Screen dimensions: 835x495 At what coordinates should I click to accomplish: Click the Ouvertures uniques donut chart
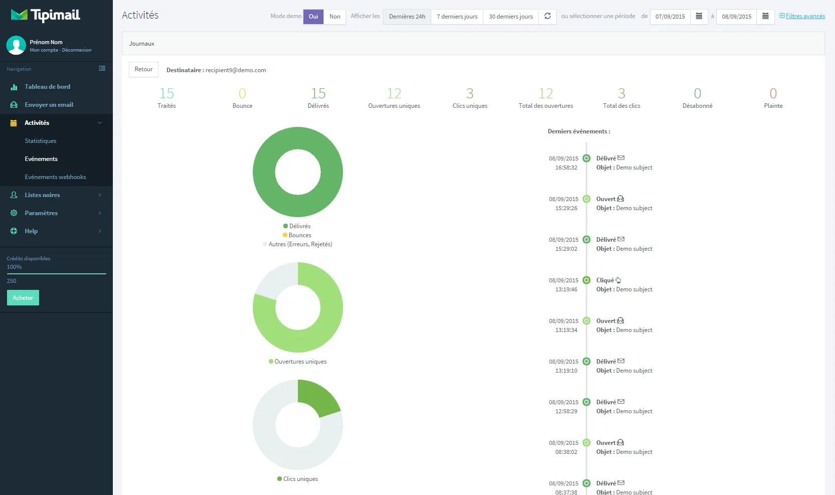pyautogui.click(x=298, y=307)
